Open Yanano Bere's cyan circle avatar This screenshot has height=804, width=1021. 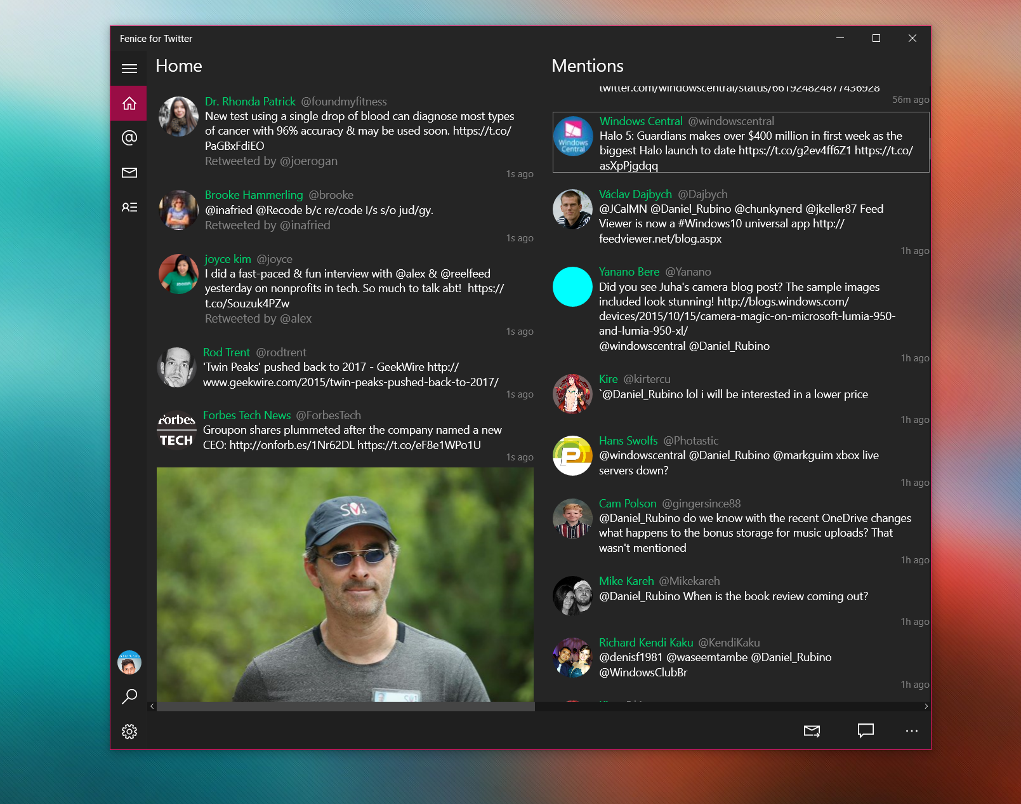(x=572, y=286)
